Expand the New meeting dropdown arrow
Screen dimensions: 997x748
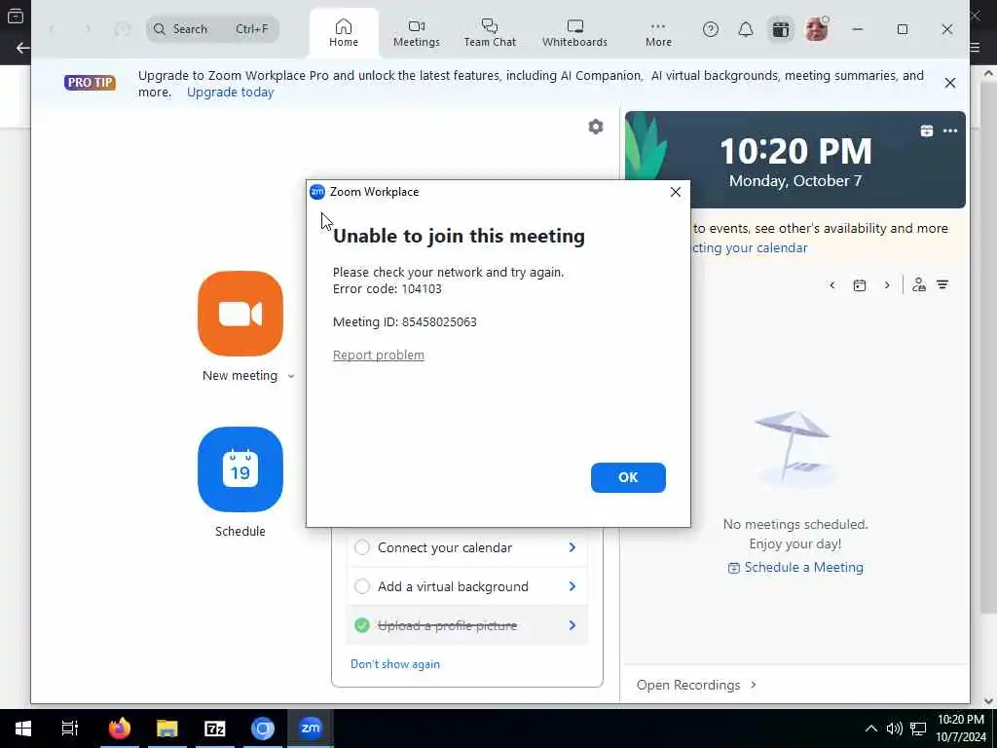291,377
